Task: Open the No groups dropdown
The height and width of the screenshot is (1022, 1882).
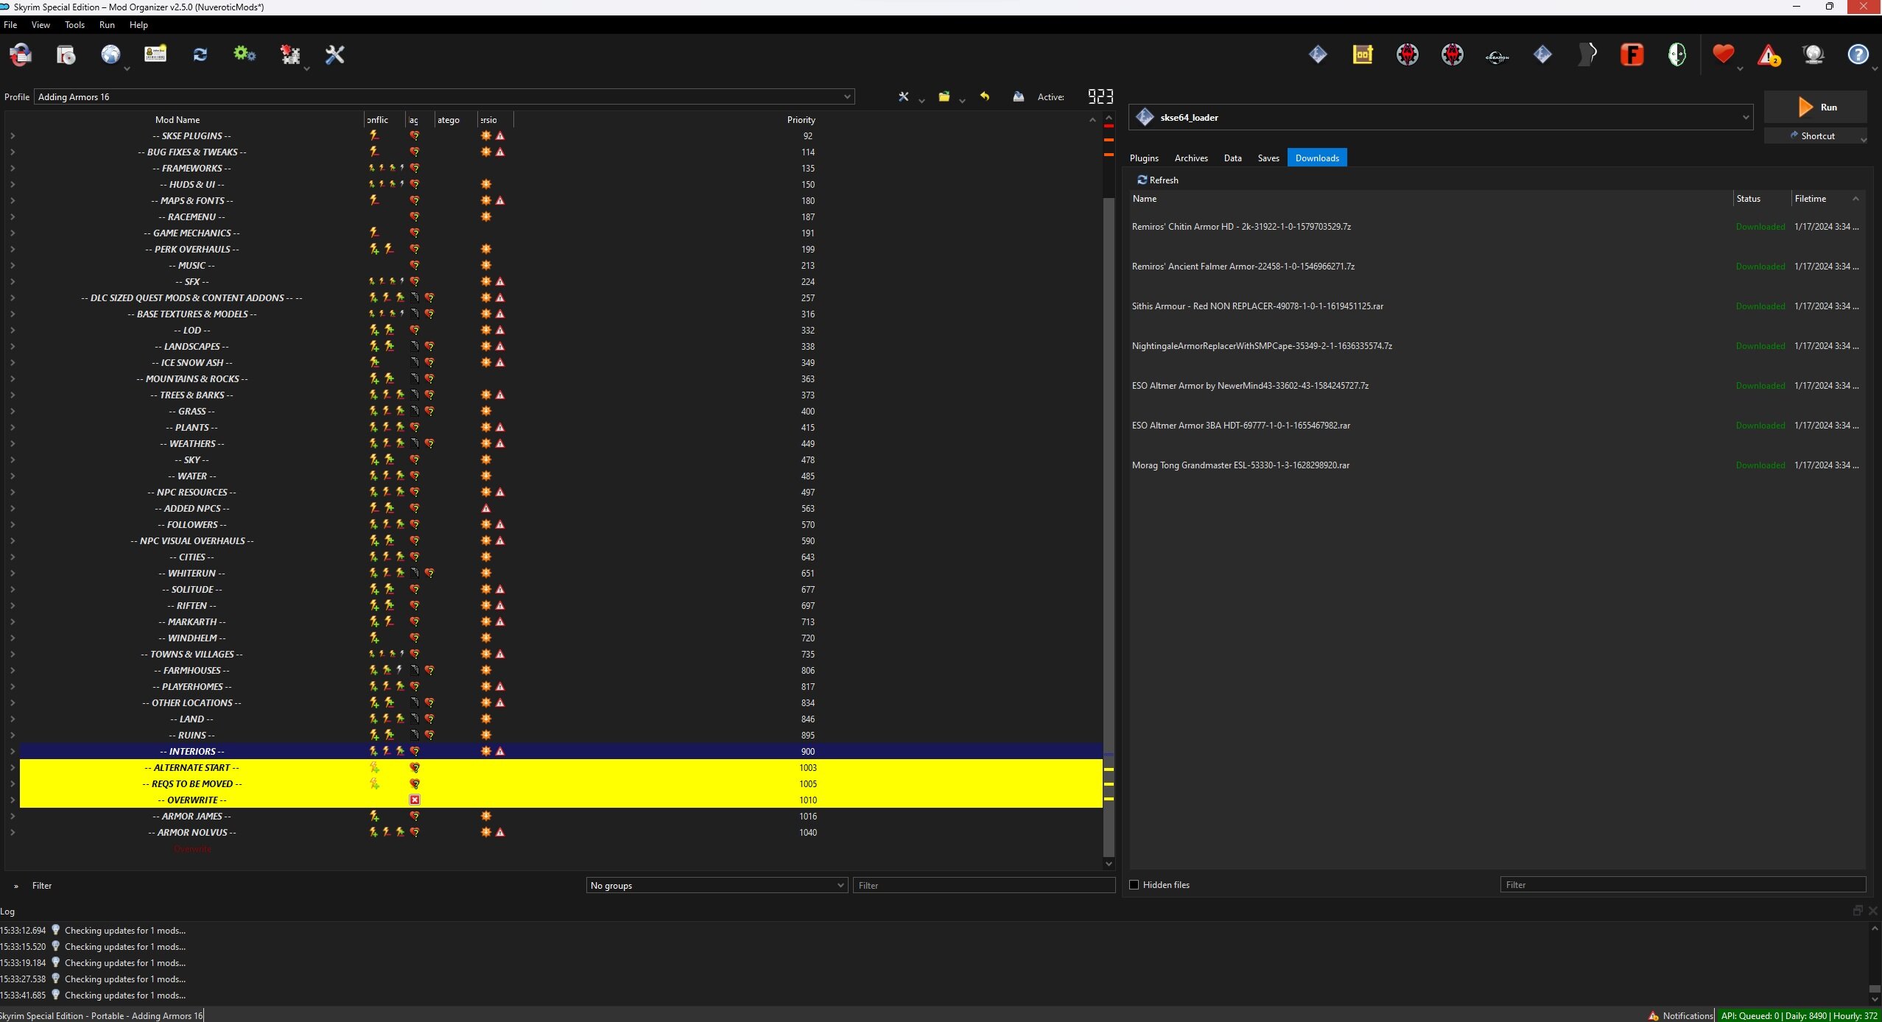Action: tap(717, 885)
